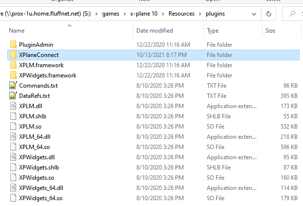Select the XPWidgets_64.dll file name

41,188
